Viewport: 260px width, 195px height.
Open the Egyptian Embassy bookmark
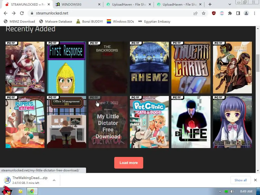[154, 21]
